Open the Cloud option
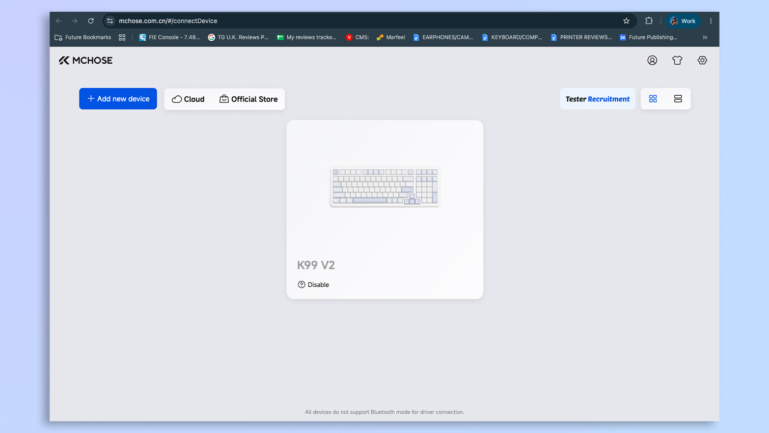This screenshot has height=433, width=769. [x=188, y=99]
